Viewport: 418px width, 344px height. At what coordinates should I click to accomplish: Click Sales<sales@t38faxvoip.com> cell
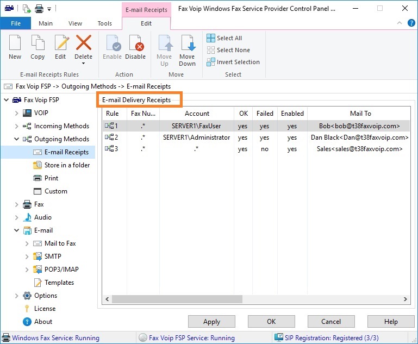click(359, 149)
